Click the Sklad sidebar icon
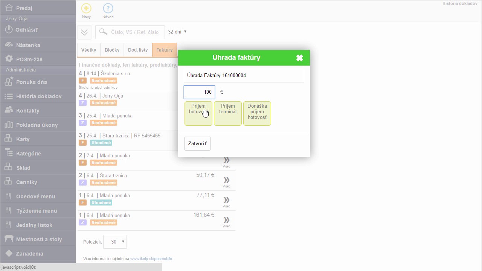The image size is (482, 271). pos(9,167)
